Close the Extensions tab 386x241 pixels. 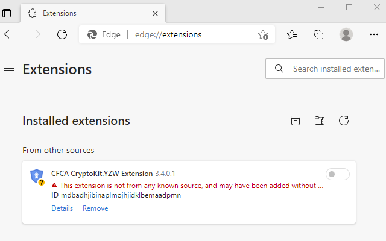coord(154,13)
